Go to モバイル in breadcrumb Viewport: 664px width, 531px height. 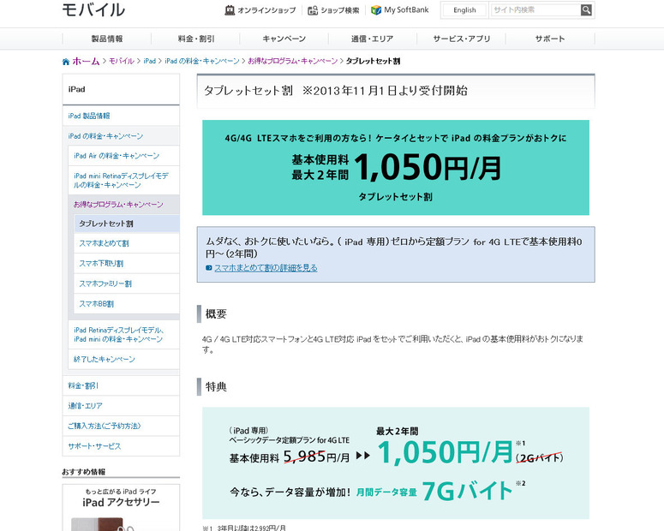click(121, 61)
